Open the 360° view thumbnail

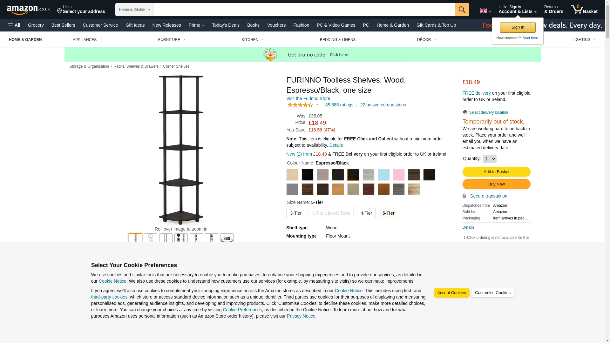(227, 238)
